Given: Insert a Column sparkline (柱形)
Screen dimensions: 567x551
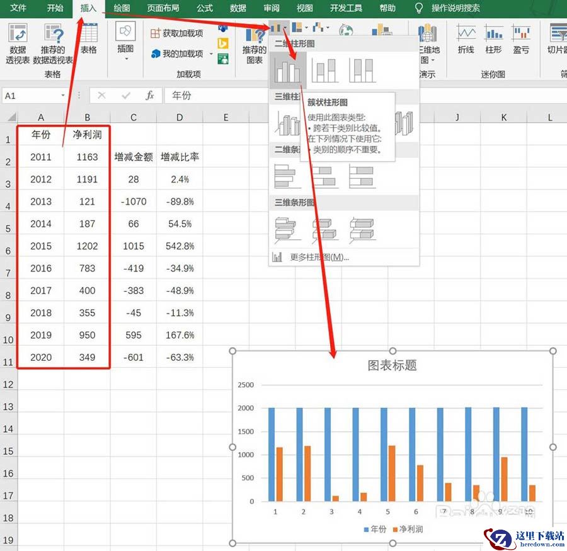Looking at the screenshot, I should coord(493,39).
